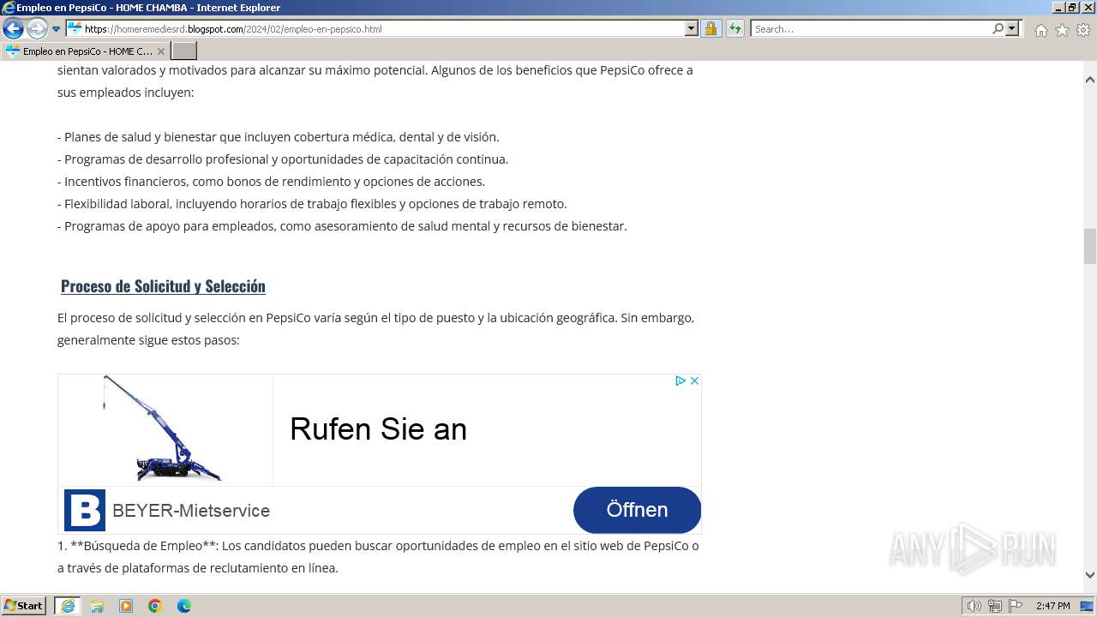Open File Explorer from the taskbar
Image resolution: width=1097 pixels, height=617 pixels.
tap(97, 606)
